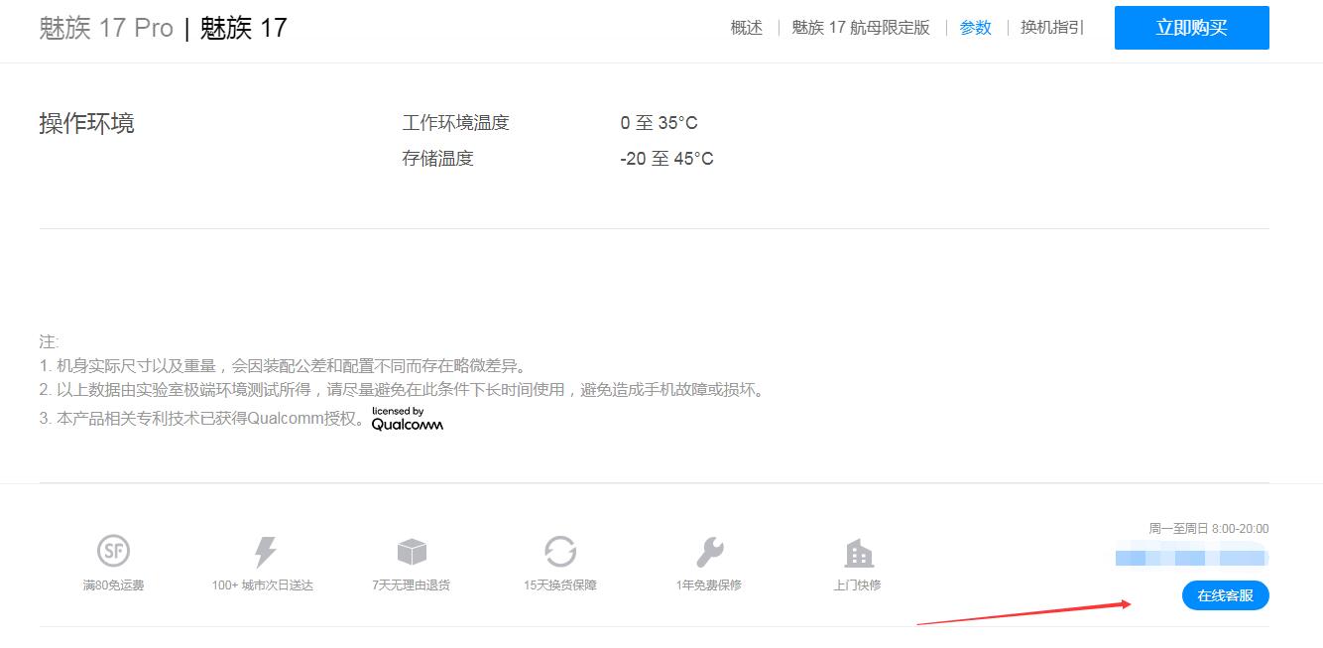Open the 参数 specifications tab
Image resolution: width=1323 pixels, height=648 pixels.
click(976, 28)
